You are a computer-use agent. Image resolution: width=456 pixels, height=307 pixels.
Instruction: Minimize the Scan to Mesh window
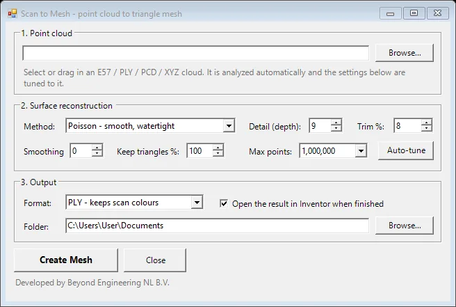point(390,13)
